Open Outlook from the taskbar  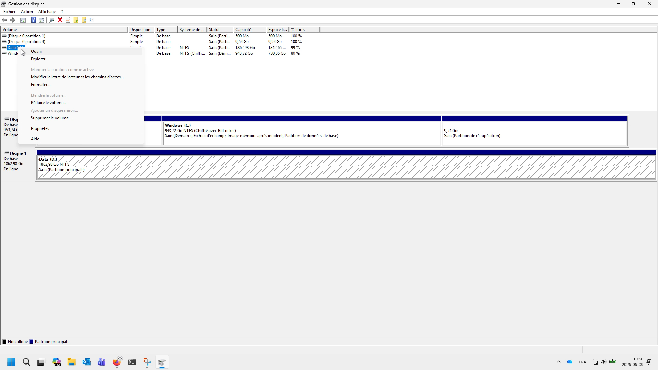coord(86,362)
